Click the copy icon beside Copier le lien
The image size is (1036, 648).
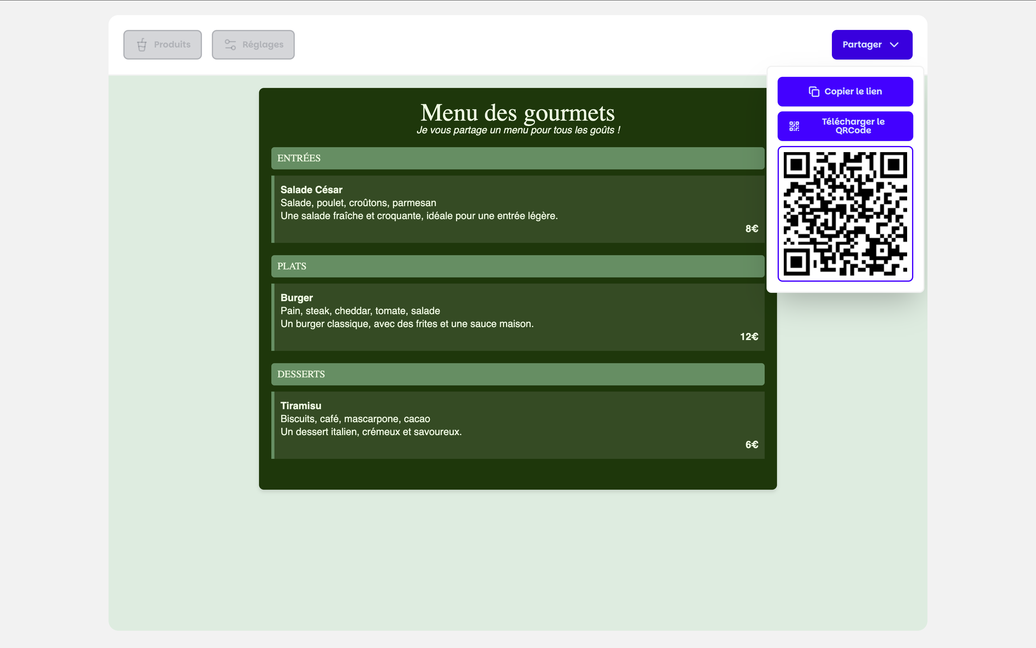pos(814,91)
